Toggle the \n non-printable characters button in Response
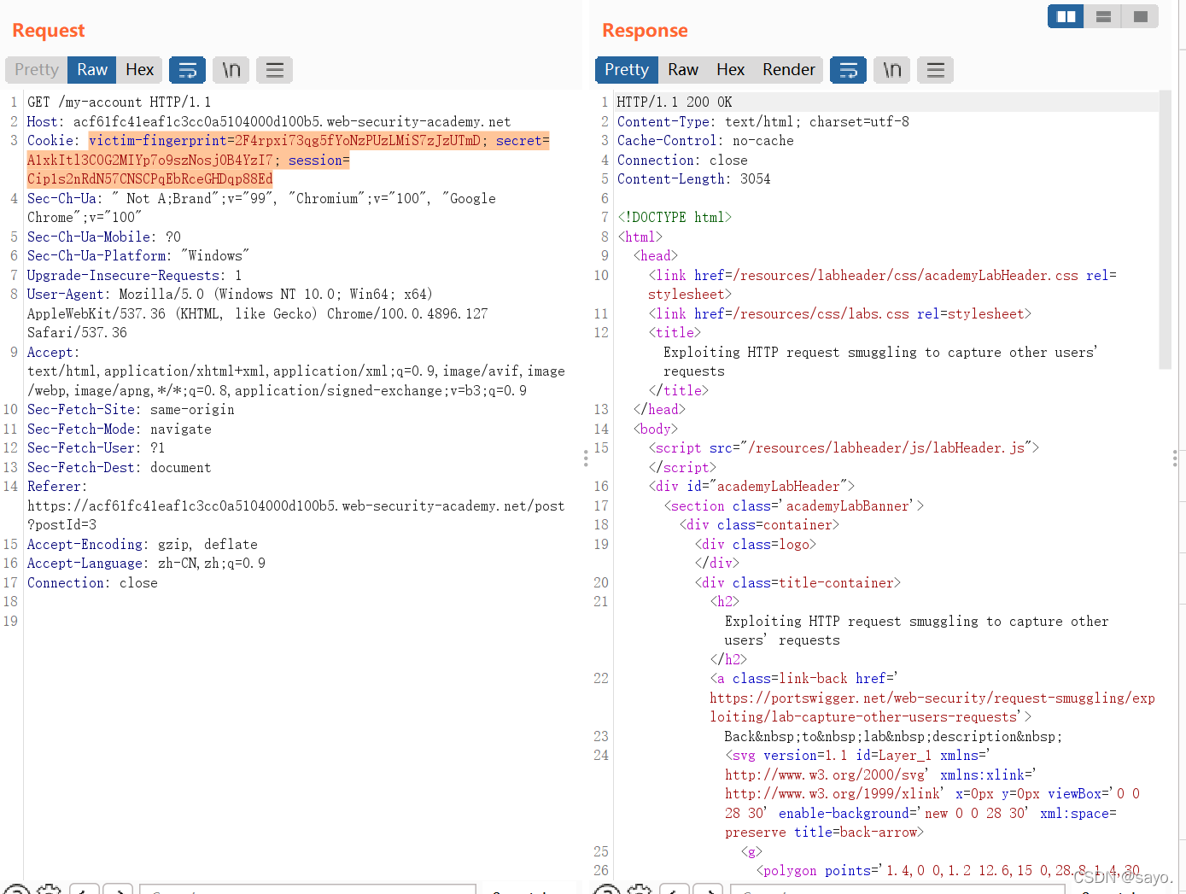Image resolution: width=1186 pixels, height=894 pixels. tap(892, 70)
